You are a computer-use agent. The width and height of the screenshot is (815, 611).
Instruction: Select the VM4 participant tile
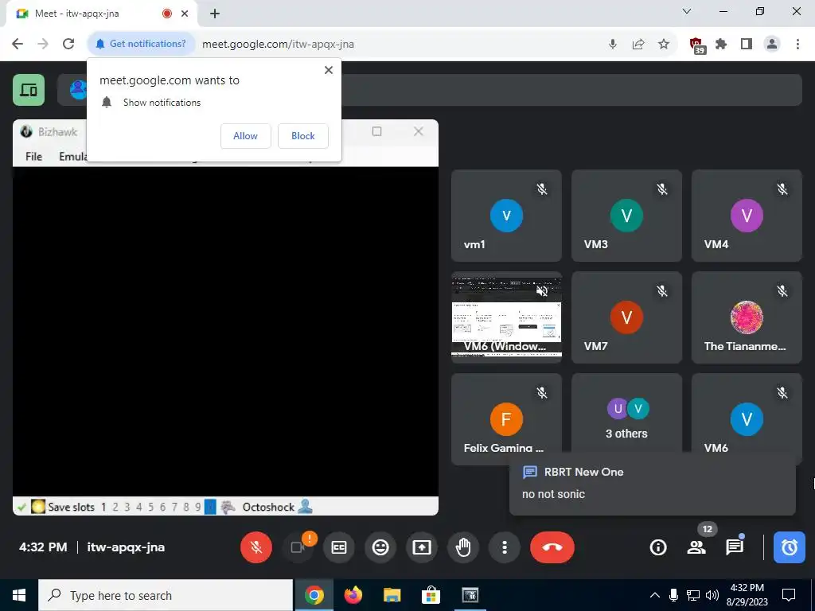point(747,216)
